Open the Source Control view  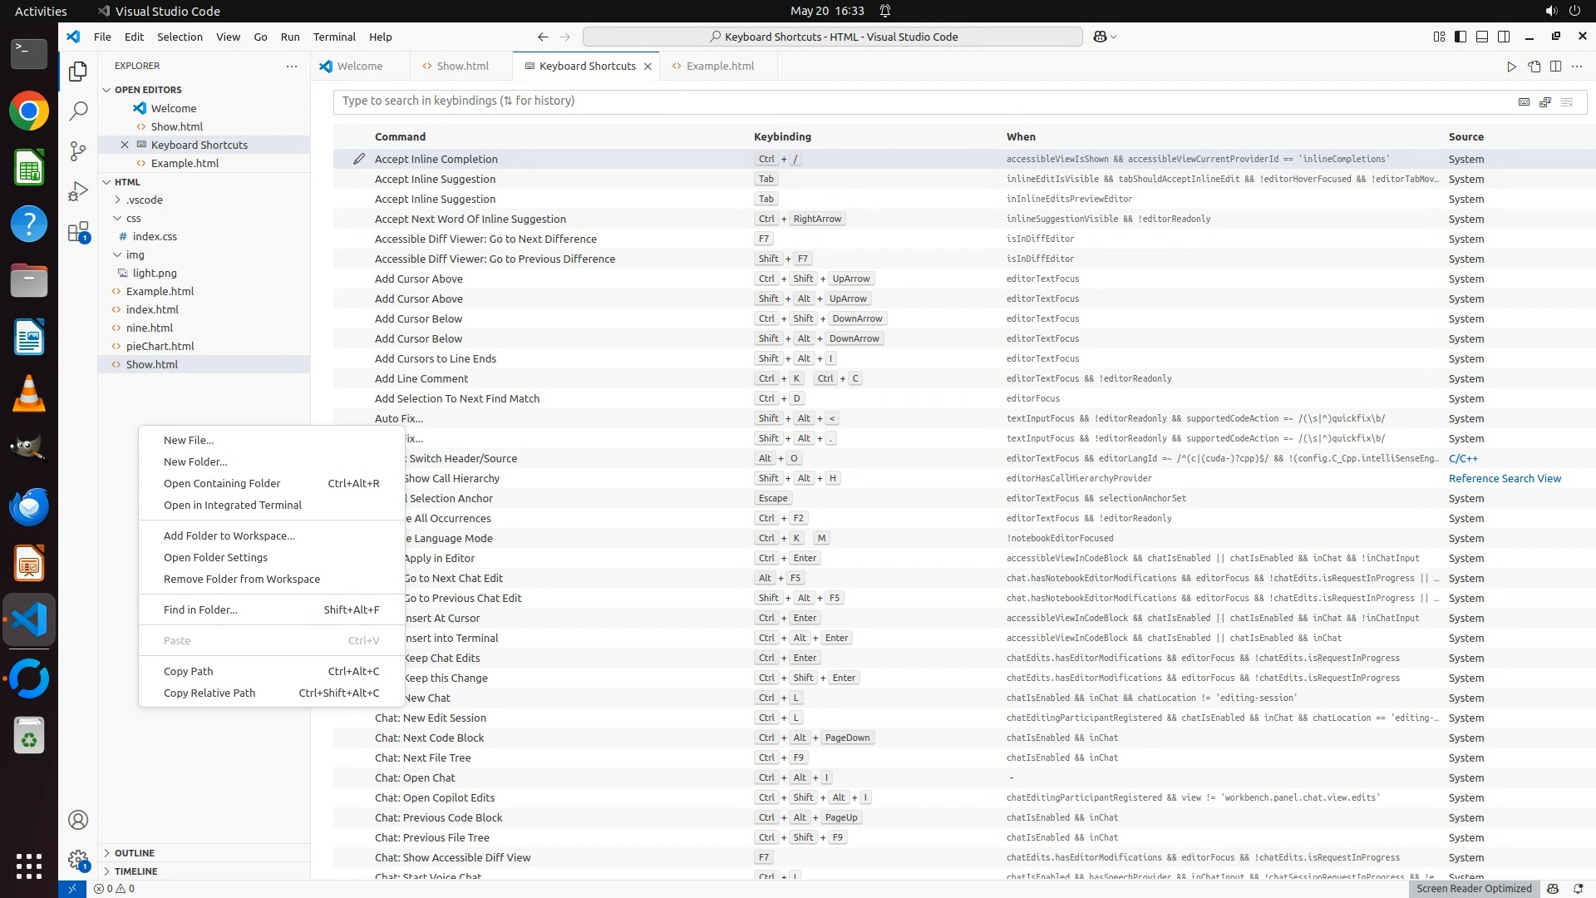point(78,150)
